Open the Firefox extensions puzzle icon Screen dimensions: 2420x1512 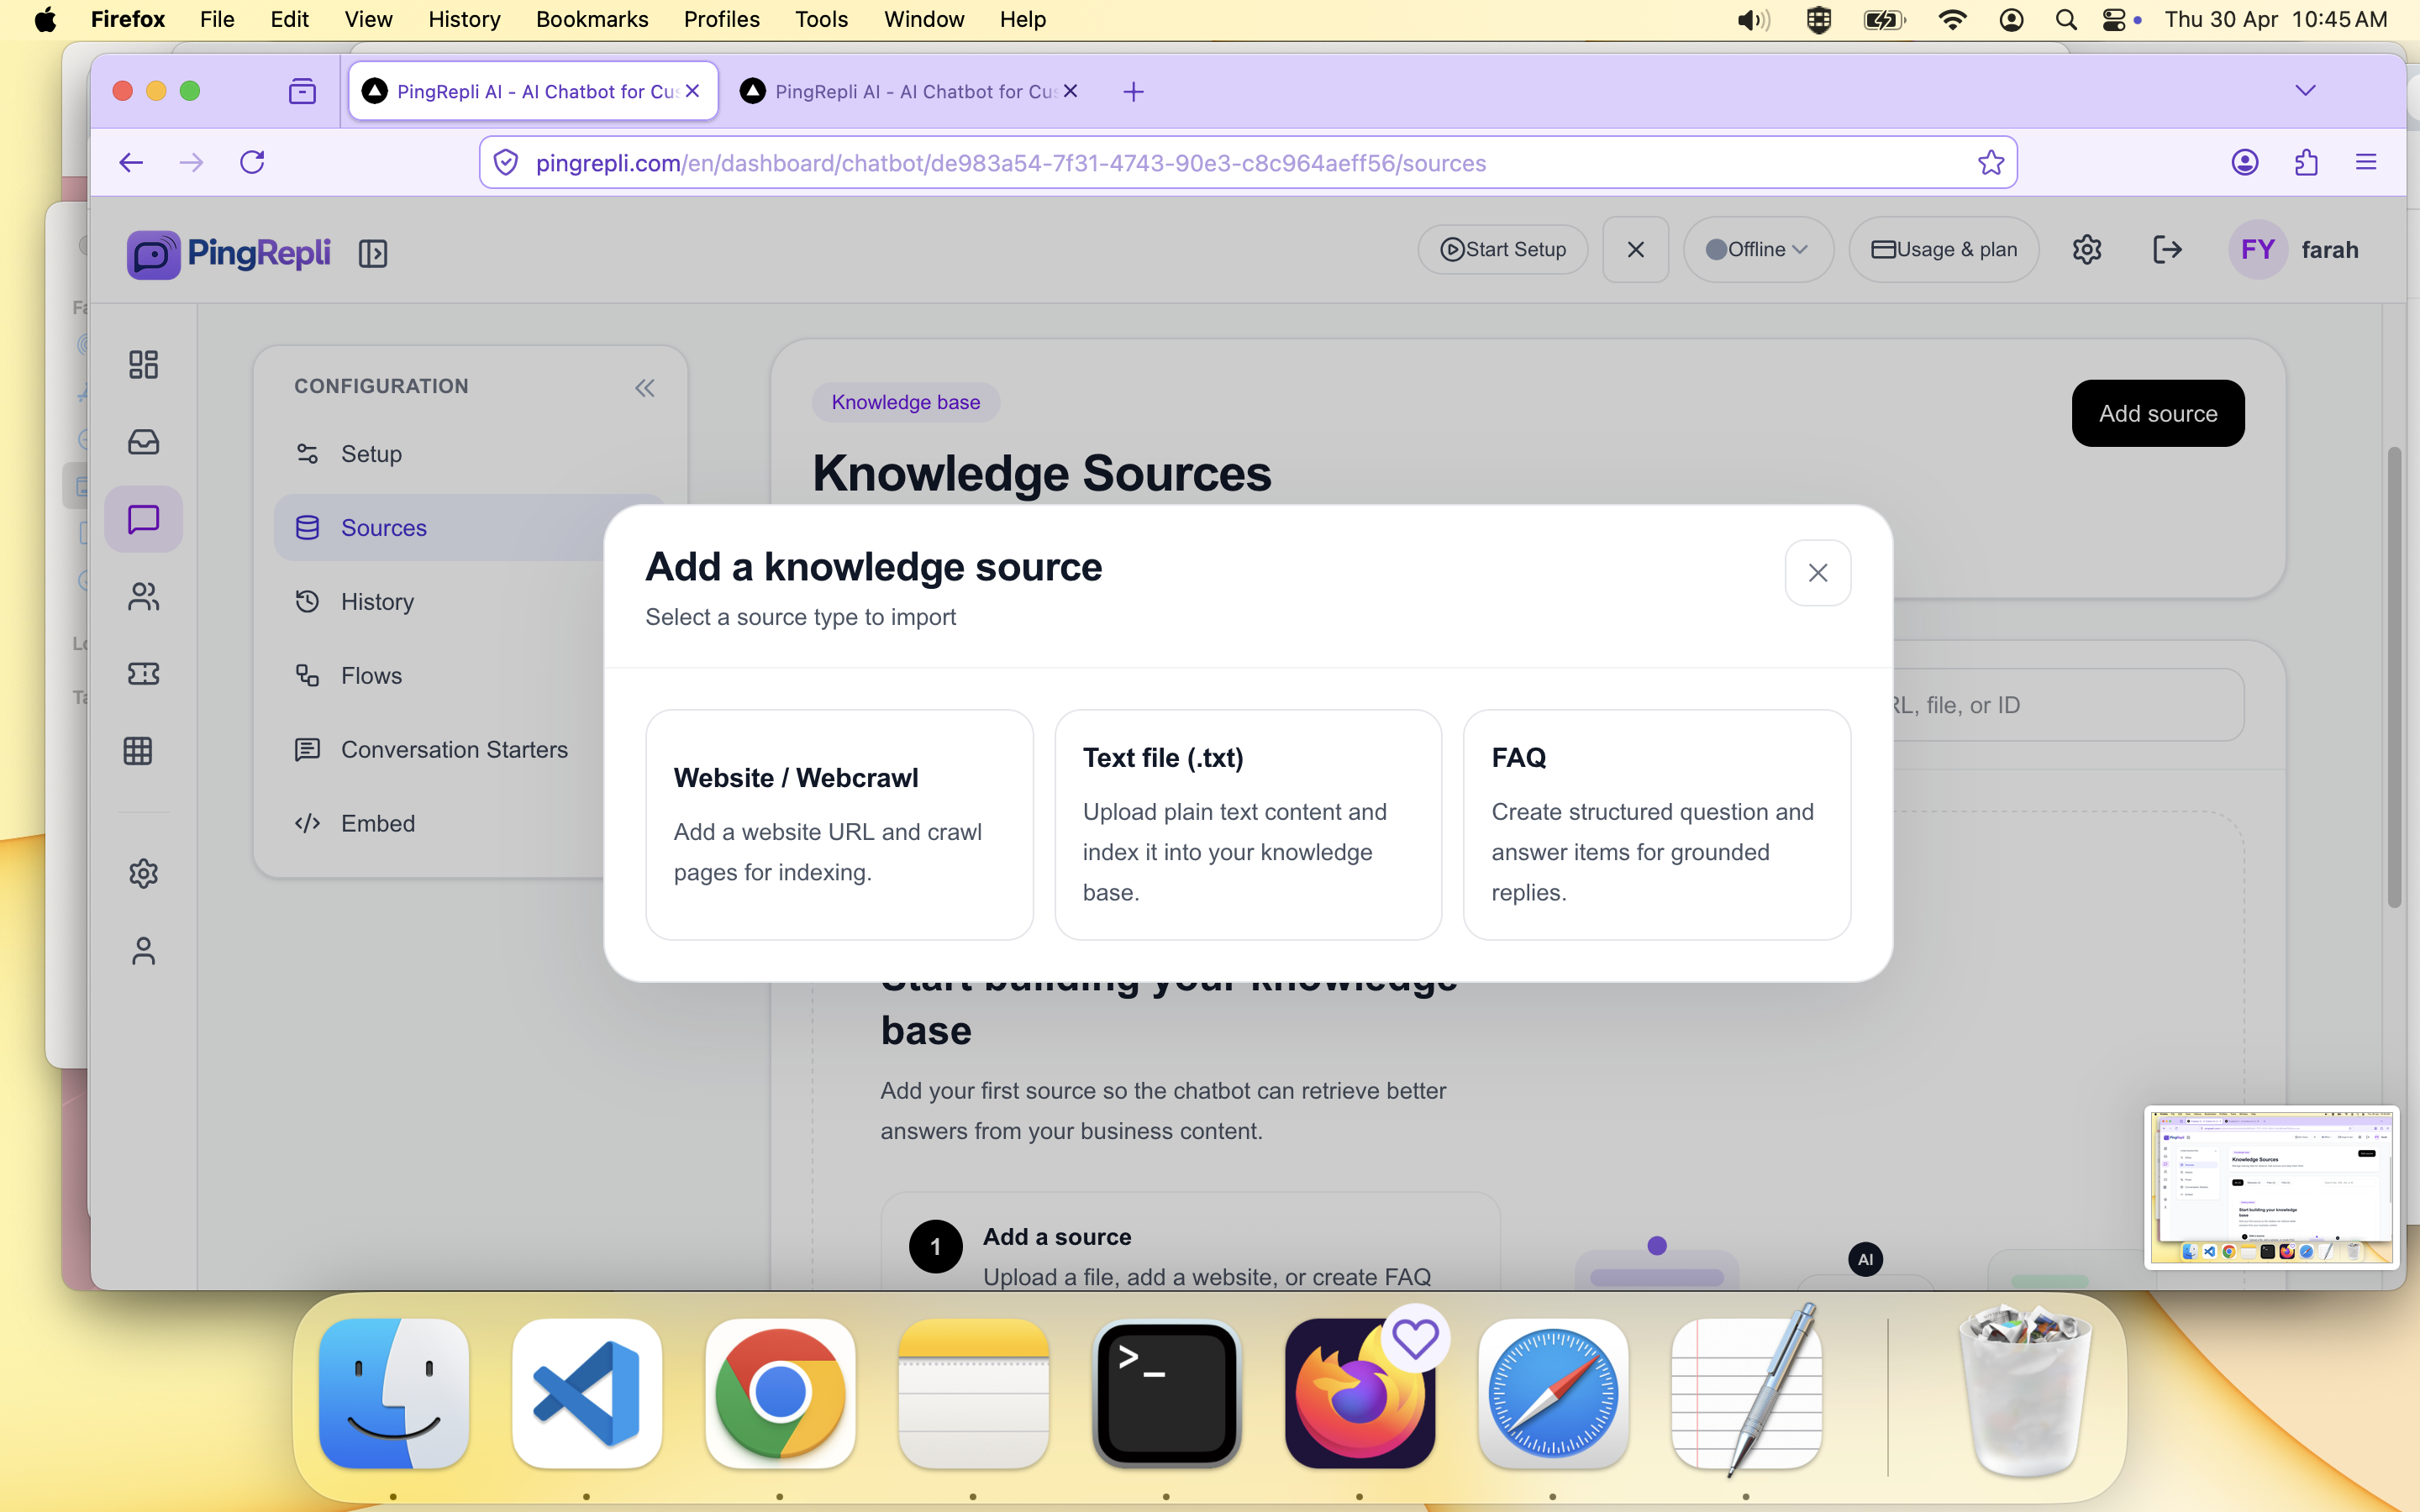click(x=2306, y=162)
